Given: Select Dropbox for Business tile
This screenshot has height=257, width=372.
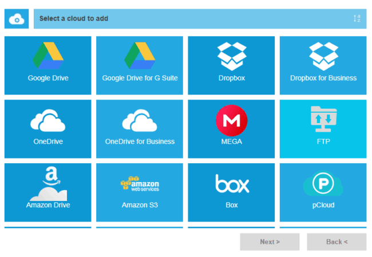Looking at the screenshot, I should tap(323, 65).
